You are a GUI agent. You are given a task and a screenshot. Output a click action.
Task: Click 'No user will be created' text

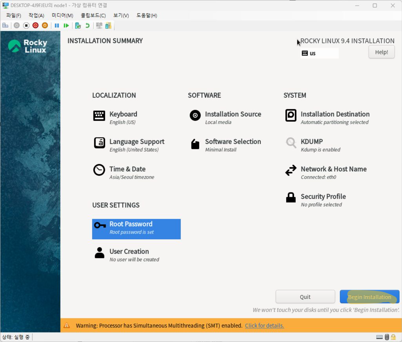(134, 259)
